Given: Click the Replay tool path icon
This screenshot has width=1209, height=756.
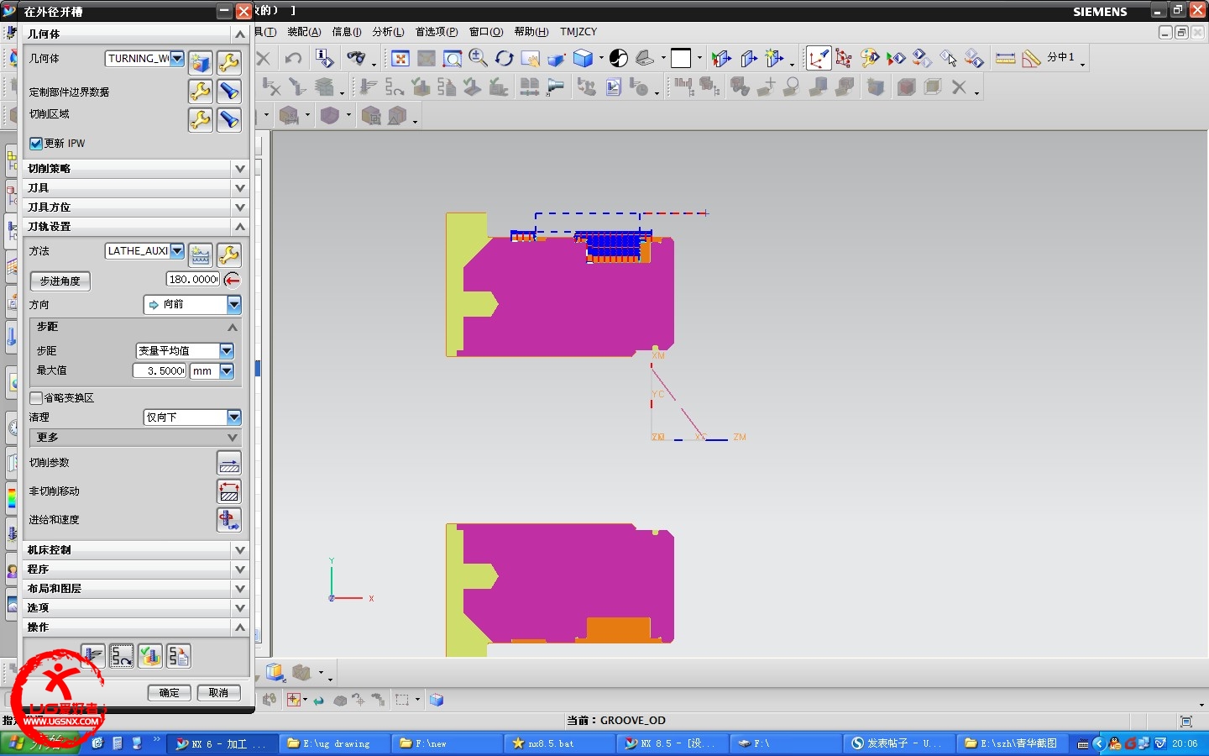Looking at the screenshot, I should point(122,655).
